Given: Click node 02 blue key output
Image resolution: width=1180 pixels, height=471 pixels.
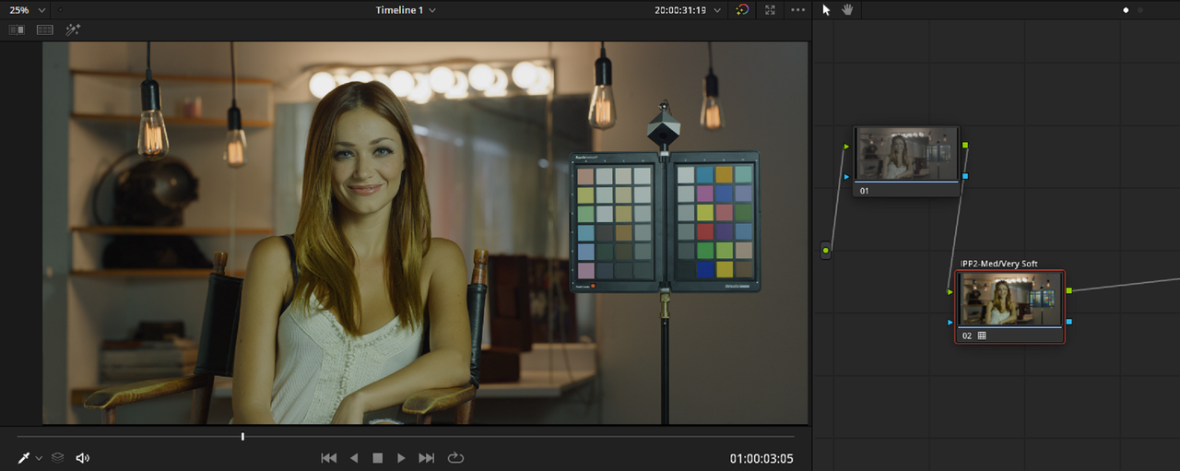Looking at the screenshot, I should click(x=1068, y=321).
